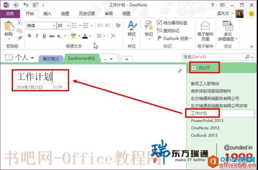Toggle strikethrough formatting
258x170 pixels.
coord(52,36)
